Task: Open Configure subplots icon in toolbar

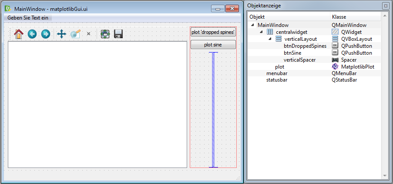Action: click(x=105, y=34)
